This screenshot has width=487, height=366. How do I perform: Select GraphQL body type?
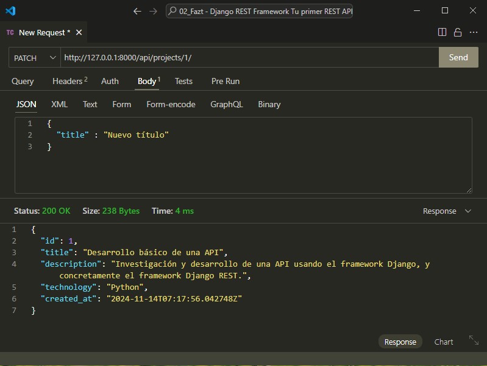(226, 104)
